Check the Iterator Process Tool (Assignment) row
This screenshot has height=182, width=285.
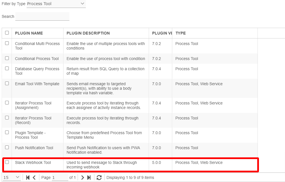7,103
